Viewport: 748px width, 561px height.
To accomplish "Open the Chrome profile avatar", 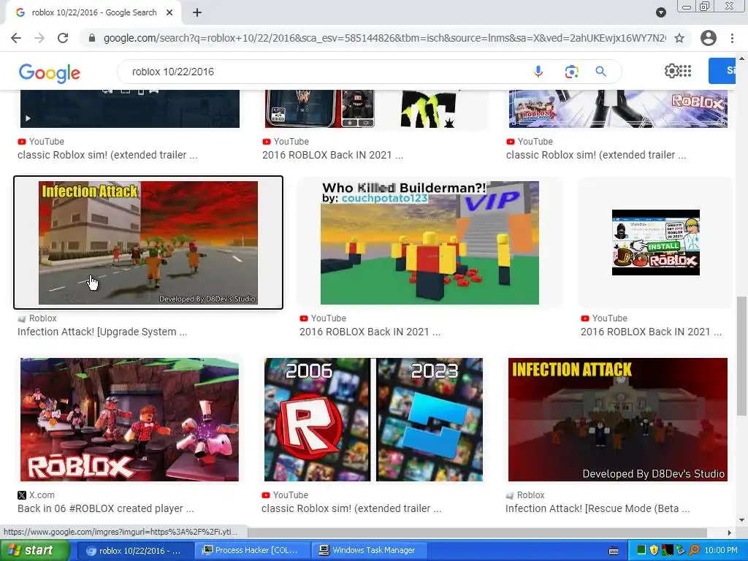I will click(x=709, y=38).
